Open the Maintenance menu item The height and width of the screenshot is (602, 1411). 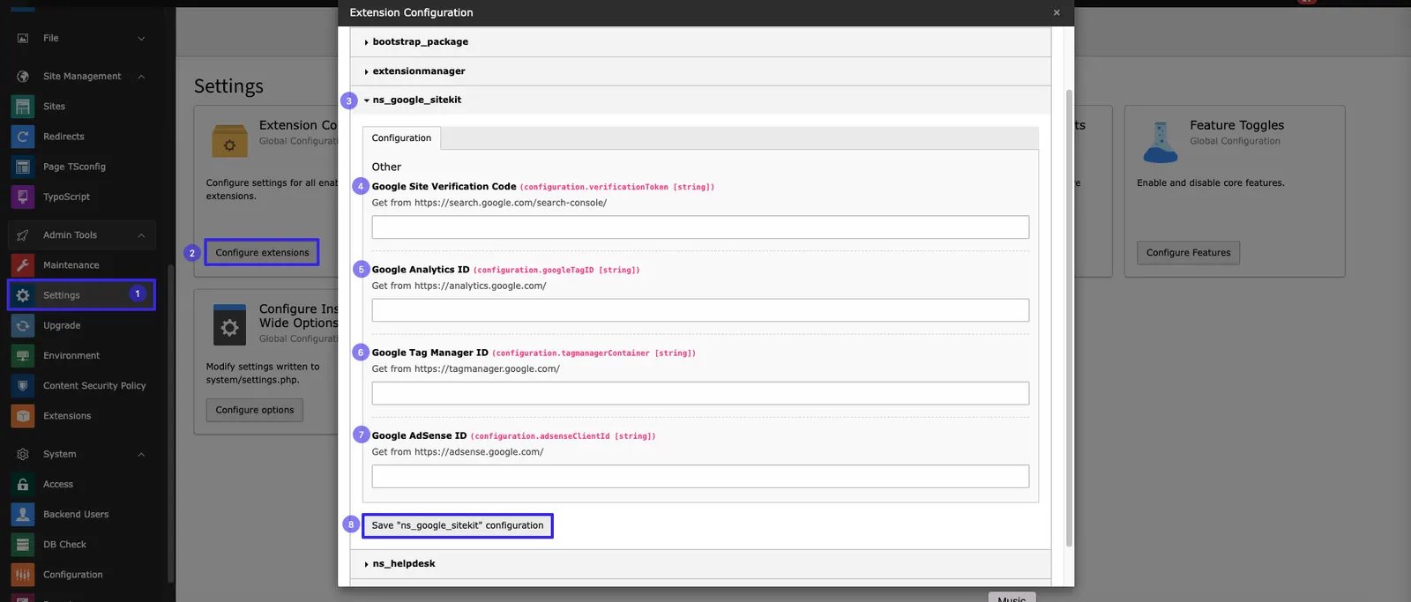71,265
